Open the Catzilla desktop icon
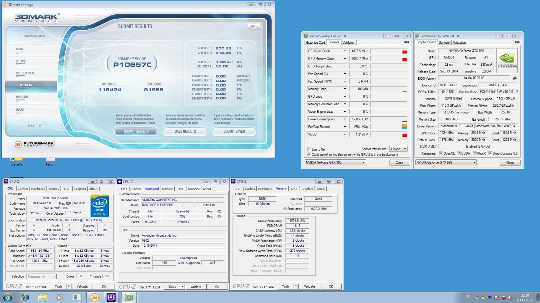The height and width of the screenshot is (303, 540). click(x=17, y=162)
